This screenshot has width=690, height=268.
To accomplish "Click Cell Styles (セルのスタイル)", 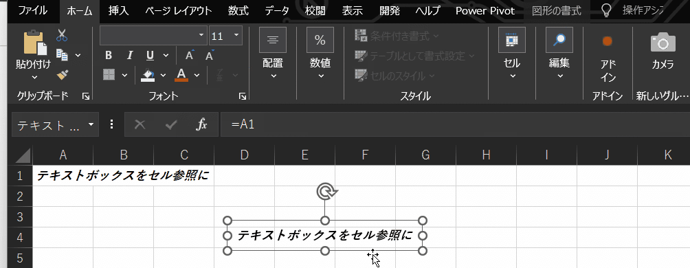I will 394,76.
